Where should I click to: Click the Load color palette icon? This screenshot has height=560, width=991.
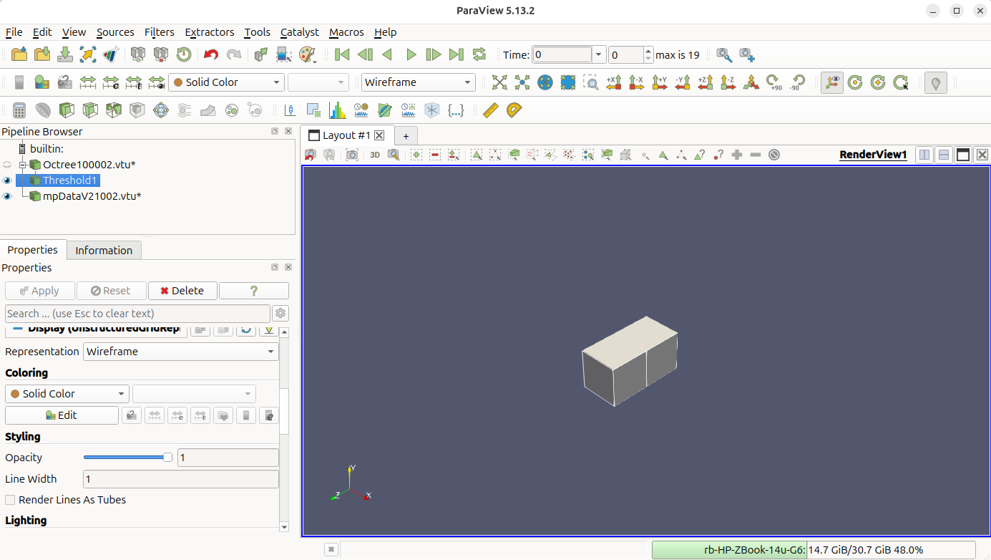(x=307, y=54)
